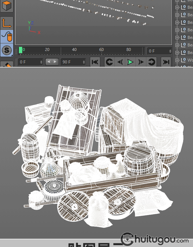
Task: Step back one frame
Action: (120, 62)
